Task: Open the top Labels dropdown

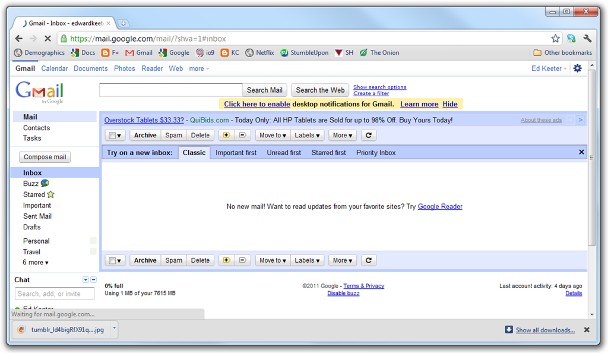Action: click(307, 135)
